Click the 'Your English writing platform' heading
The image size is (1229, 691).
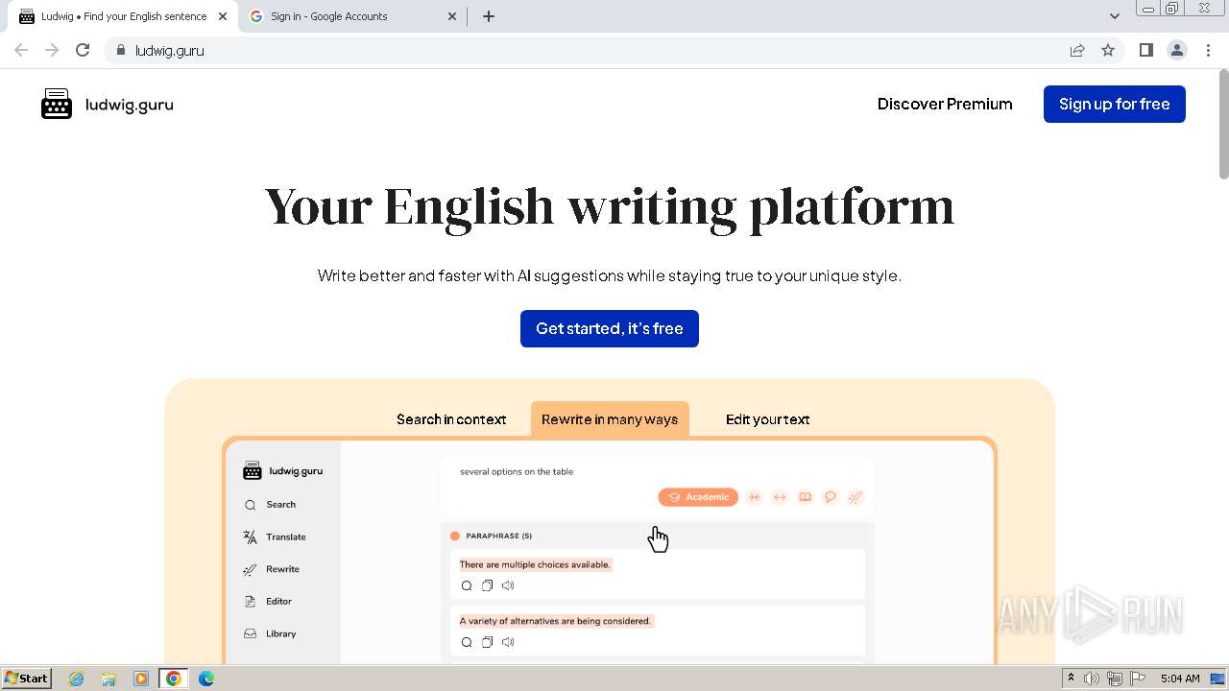(610, 206)
